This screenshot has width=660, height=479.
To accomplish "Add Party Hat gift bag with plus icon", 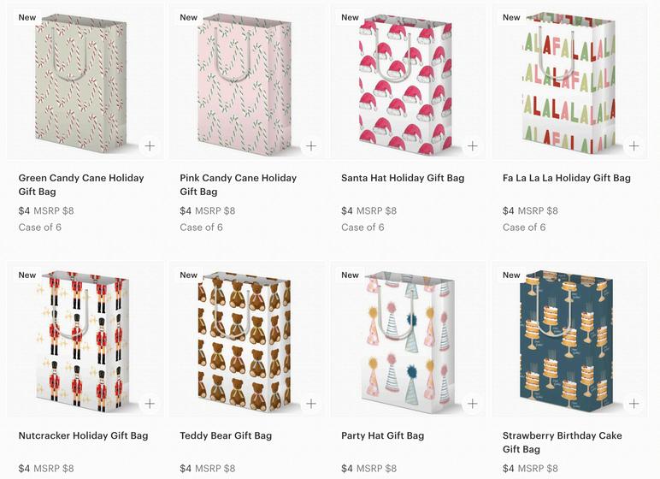I will [473, 404].
